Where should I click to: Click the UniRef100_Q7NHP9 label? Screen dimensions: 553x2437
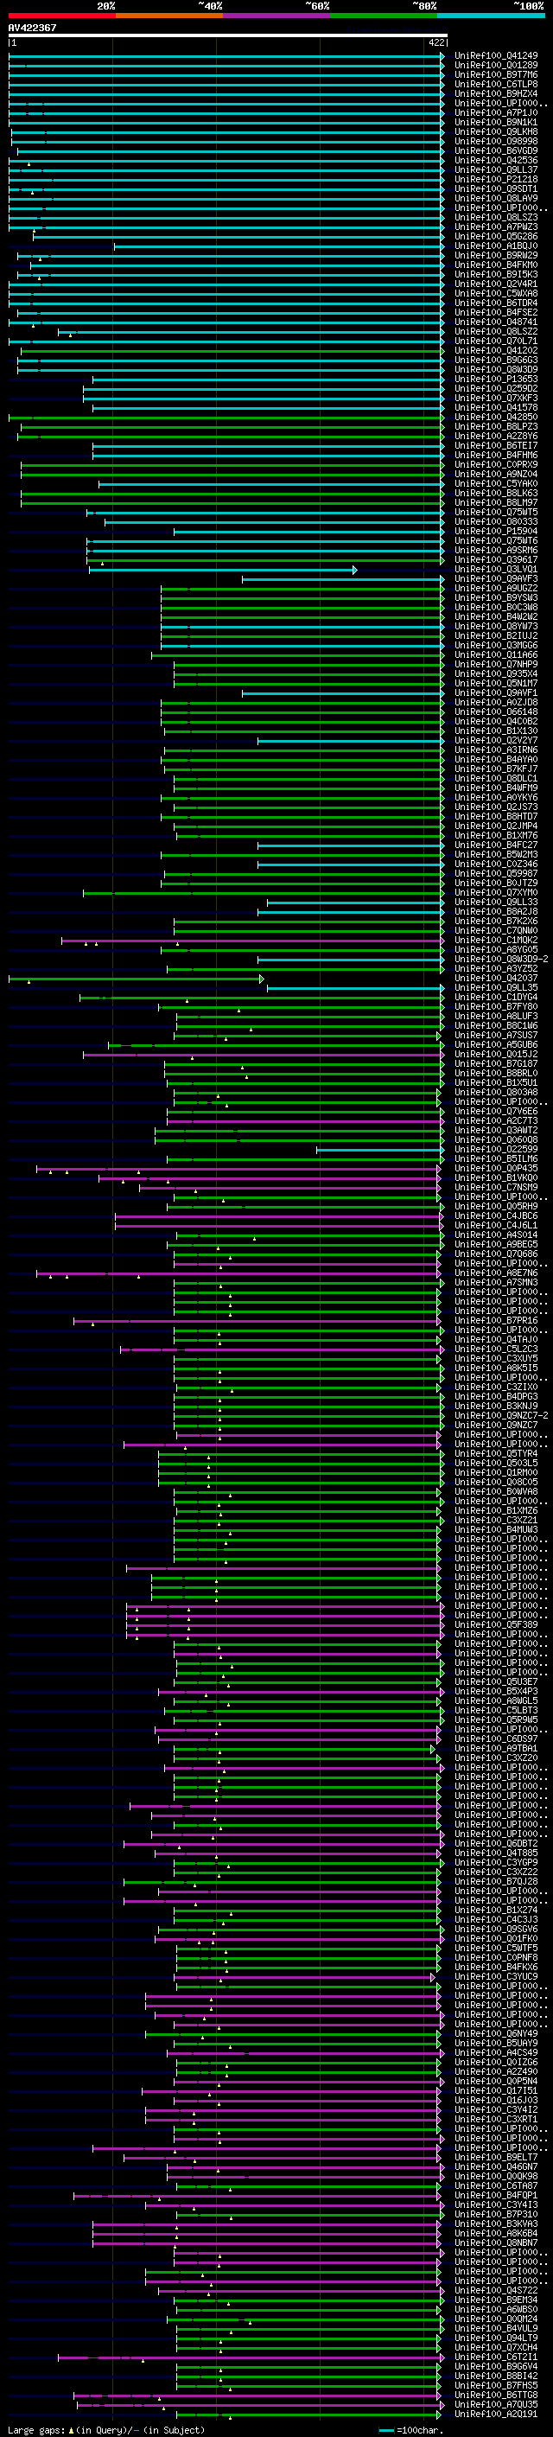pos(496,664)
